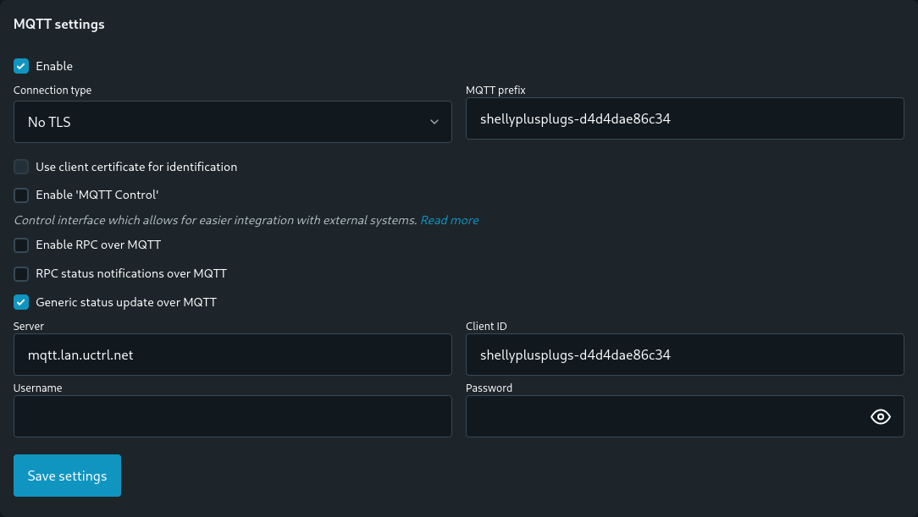Image resolution: width=918 pixels, height=517 pixels.
Task: Click the 'Username' label above the field
Action: pos(38,388)
